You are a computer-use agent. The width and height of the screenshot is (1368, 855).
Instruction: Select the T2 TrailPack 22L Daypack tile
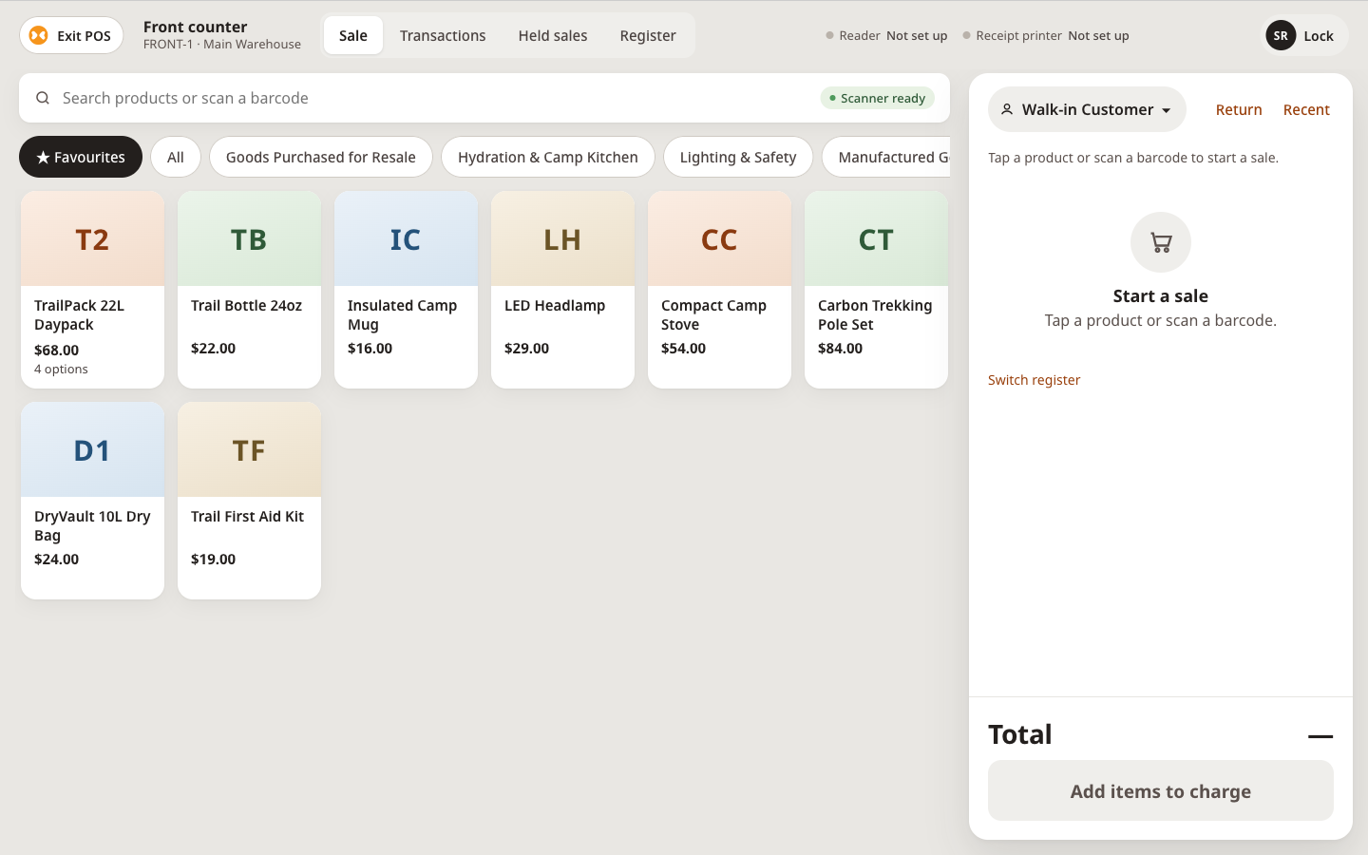click(x=92, y=290)
